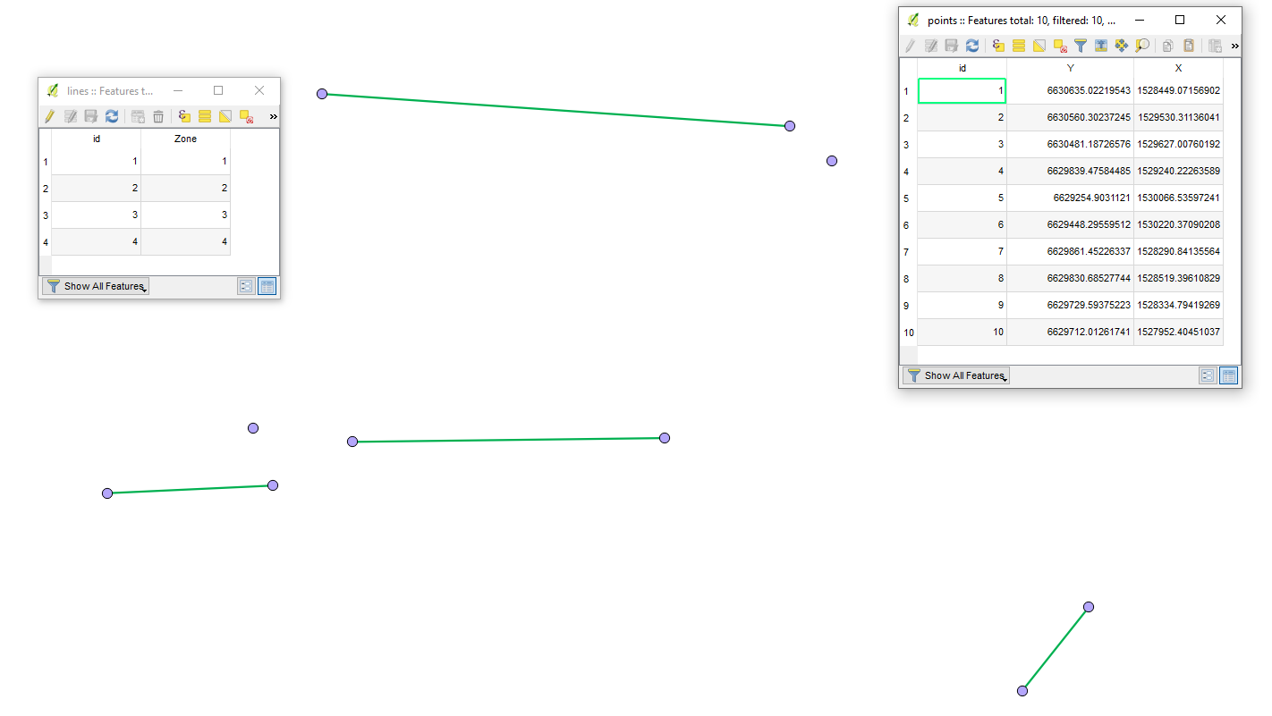Reload the points attribute table
Screen dimensions: 1272x716
972,46
